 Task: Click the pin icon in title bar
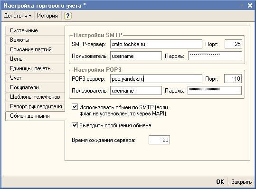tap(242, 6)
